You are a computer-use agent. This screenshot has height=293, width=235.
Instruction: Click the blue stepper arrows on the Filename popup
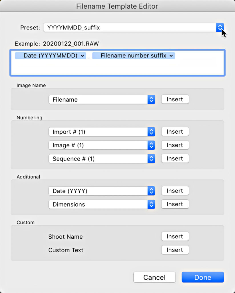(x=152, y=99)
